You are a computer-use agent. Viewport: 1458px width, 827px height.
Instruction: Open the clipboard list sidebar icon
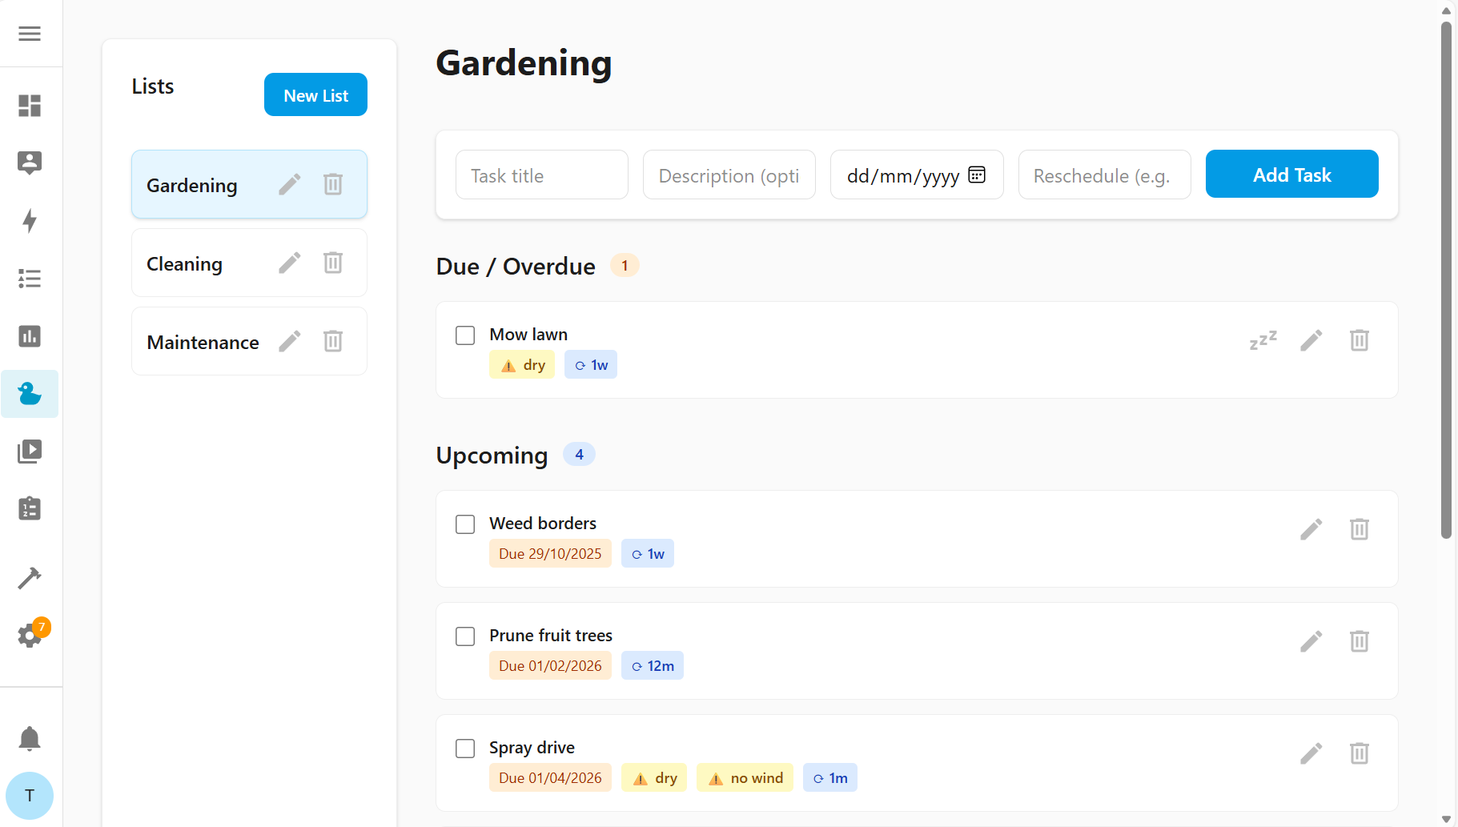click(x=30, y=508)
